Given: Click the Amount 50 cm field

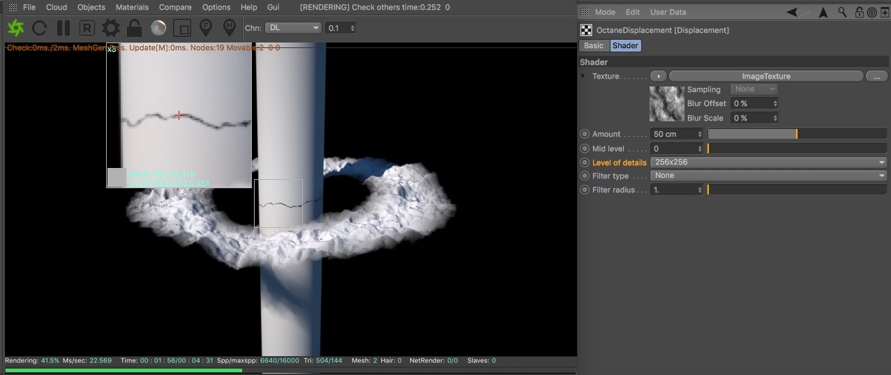Looking at the screenshot, I should click(x=677, y=134).
